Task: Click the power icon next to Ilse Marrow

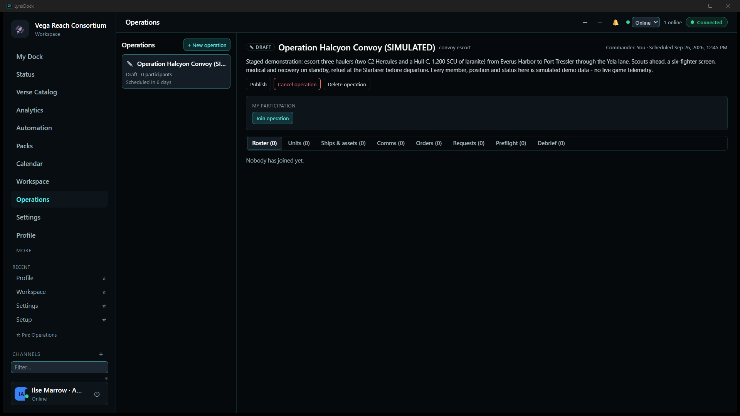Action: (97, 394)
